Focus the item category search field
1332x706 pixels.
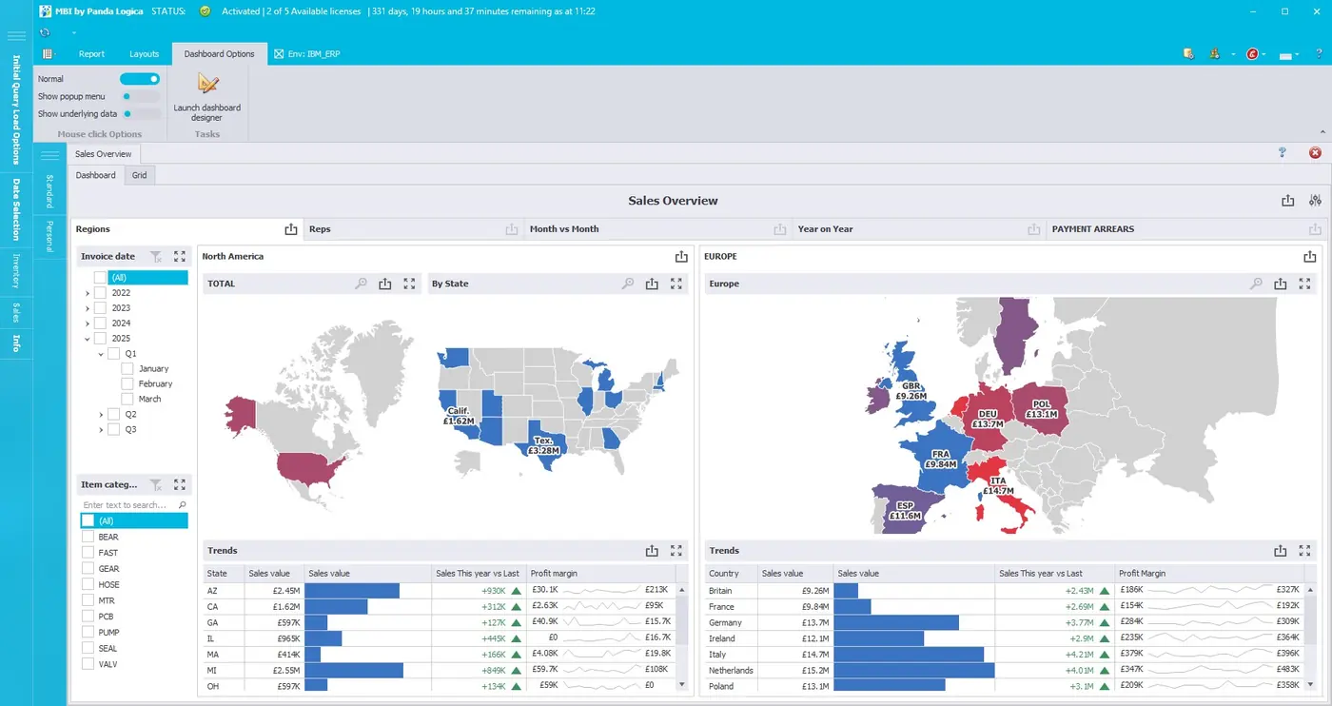134,505
